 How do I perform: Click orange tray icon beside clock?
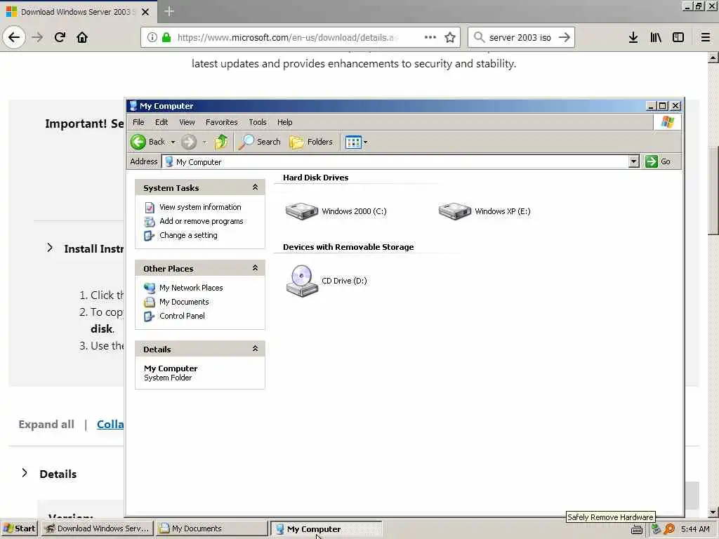(x=669, y=529)
